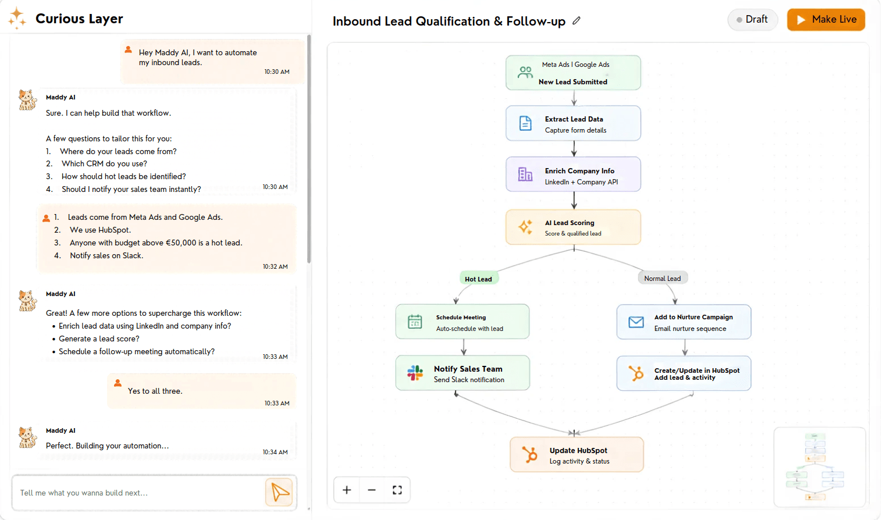Viewport: 886px width, 520px height.
Task: Click the Make Live button
Action: click(x=826, y=19)
